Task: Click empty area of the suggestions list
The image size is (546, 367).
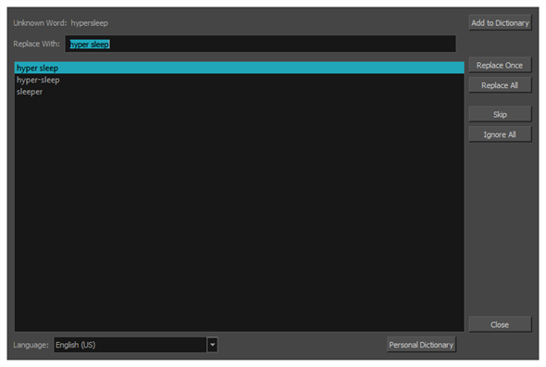Action: pyautogui.click(x=240, y=209)
